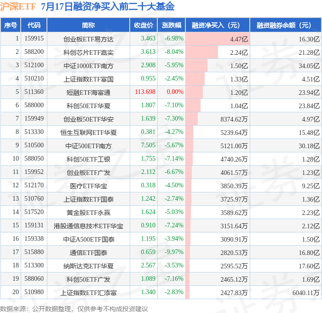
Task: Select fund name 创业板ETF广发
Action: click(88, 173)
